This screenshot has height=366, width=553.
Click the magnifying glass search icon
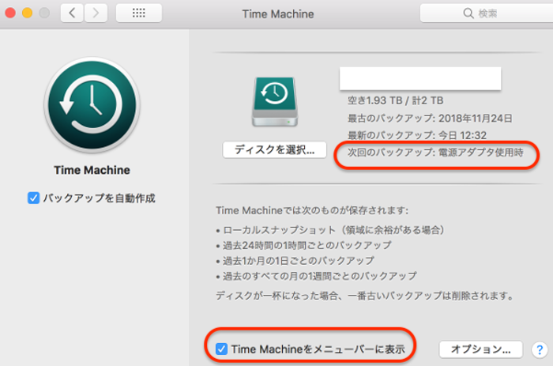pyautogui.click(x=468, y=13)
